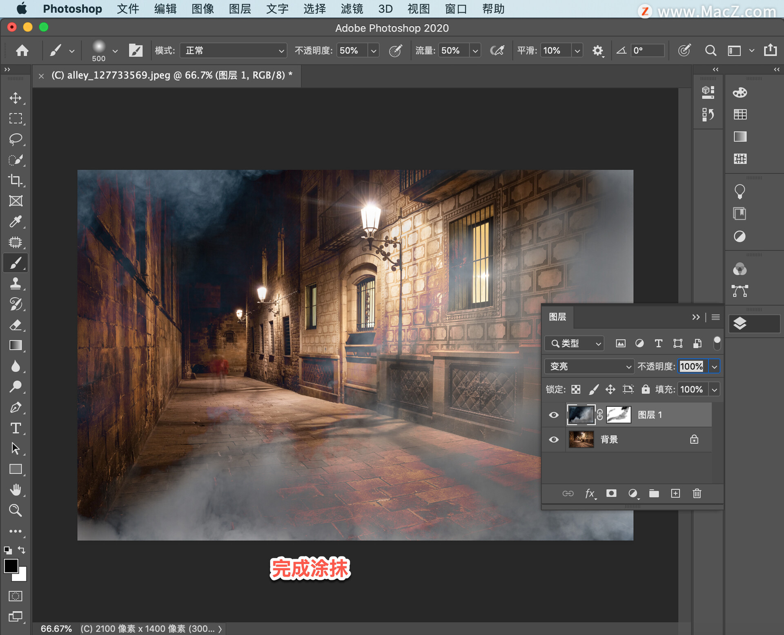Select the Zoom tool in the toolbar

[x=16, y=510]
